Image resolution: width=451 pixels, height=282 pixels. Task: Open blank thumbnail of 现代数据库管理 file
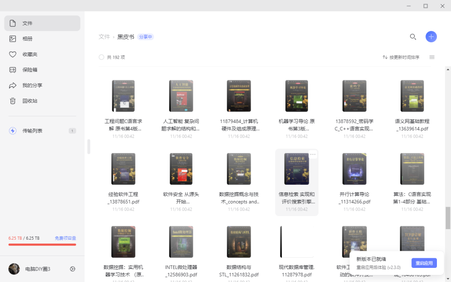(296, 242)
